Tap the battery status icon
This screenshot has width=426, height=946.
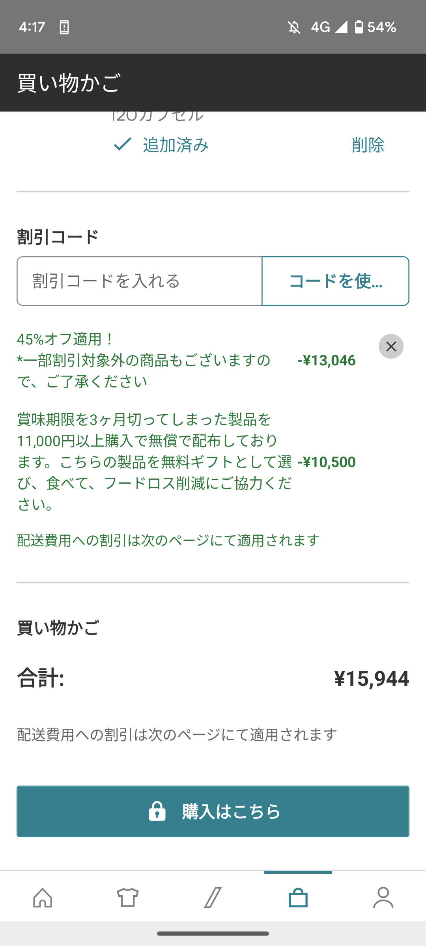(x=359, y=27)
